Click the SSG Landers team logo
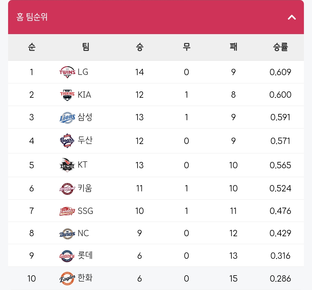This screenshot has width=312, height=290. [67, 211]
